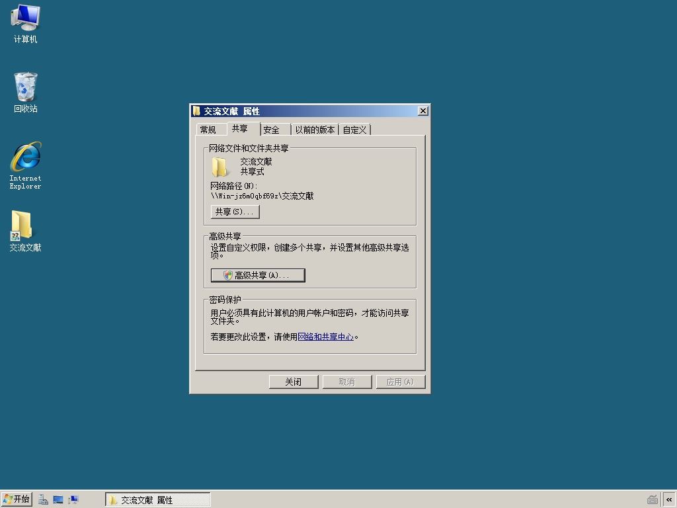Click the 网络路径(N): label

pos(233,186)
